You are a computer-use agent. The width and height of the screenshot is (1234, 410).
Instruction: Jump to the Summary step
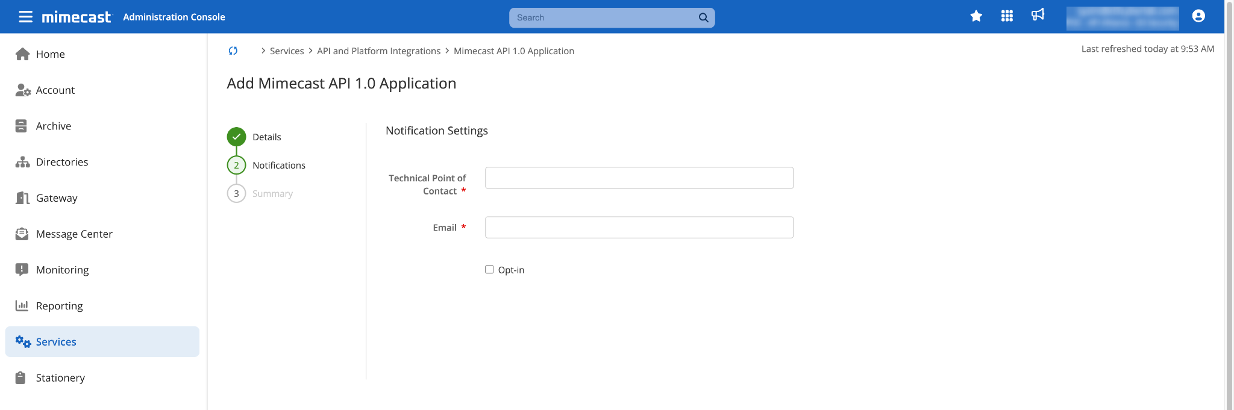click(x=272, y=194)
